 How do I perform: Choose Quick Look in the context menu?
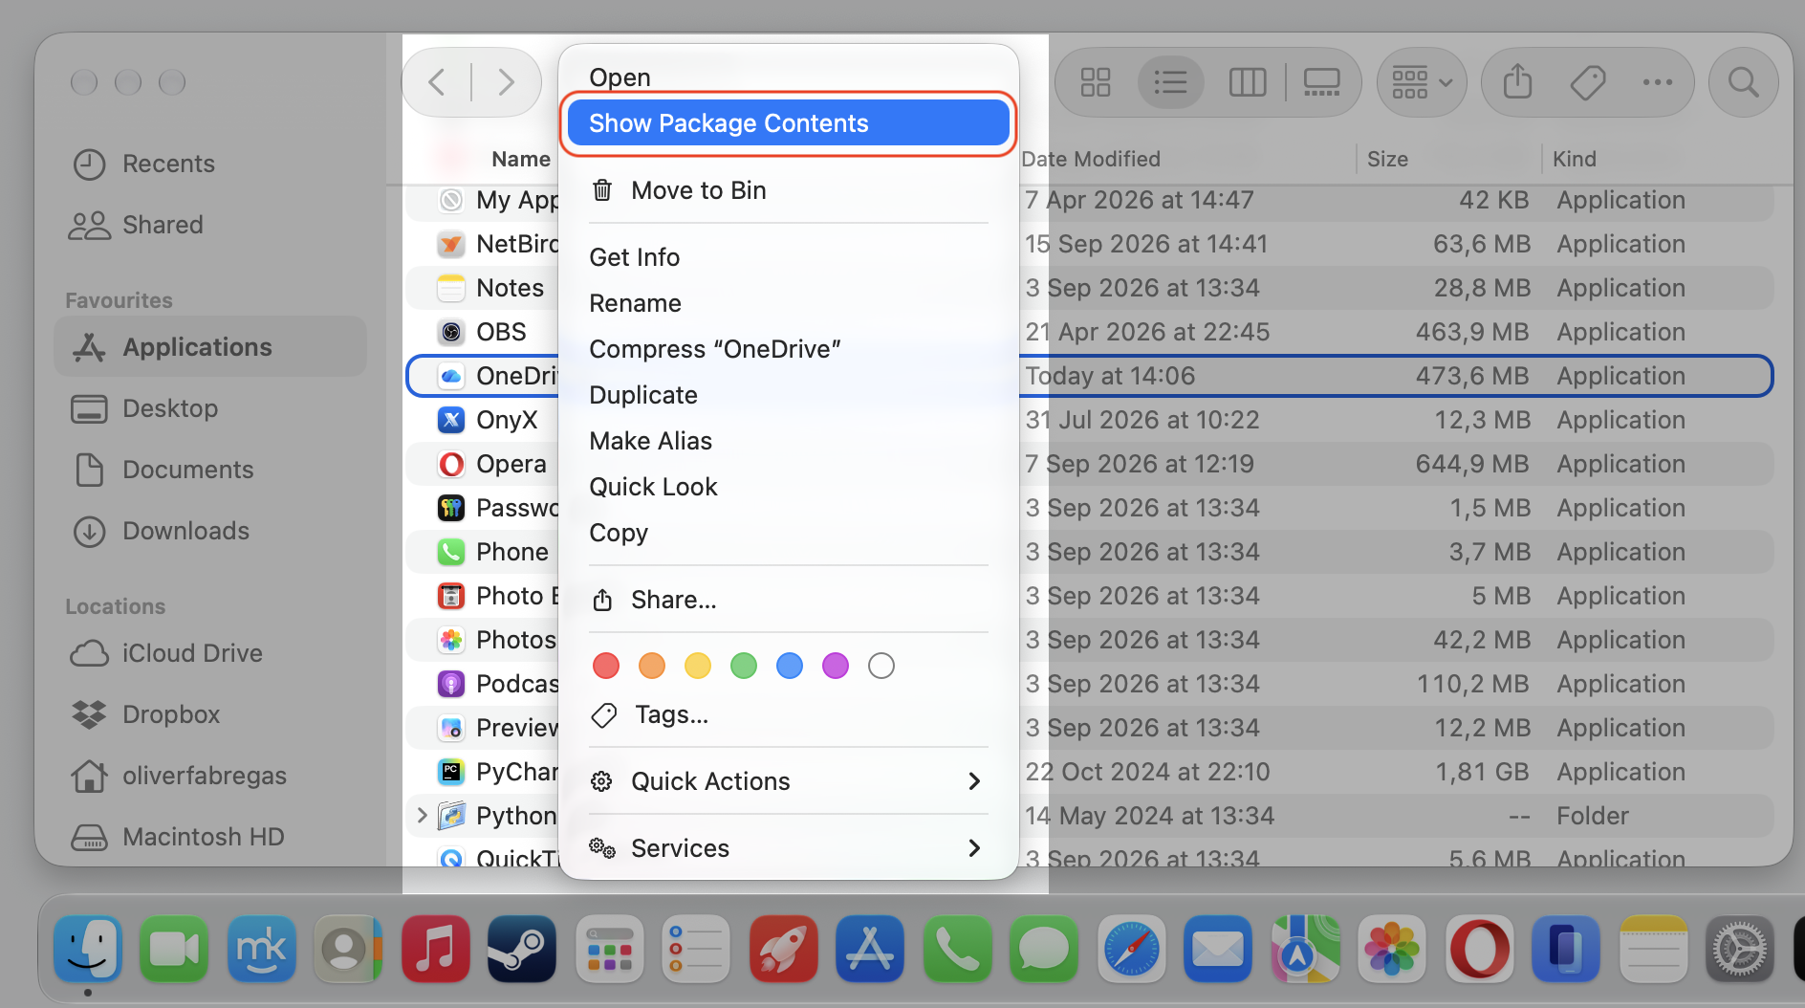tap(789, 487)
